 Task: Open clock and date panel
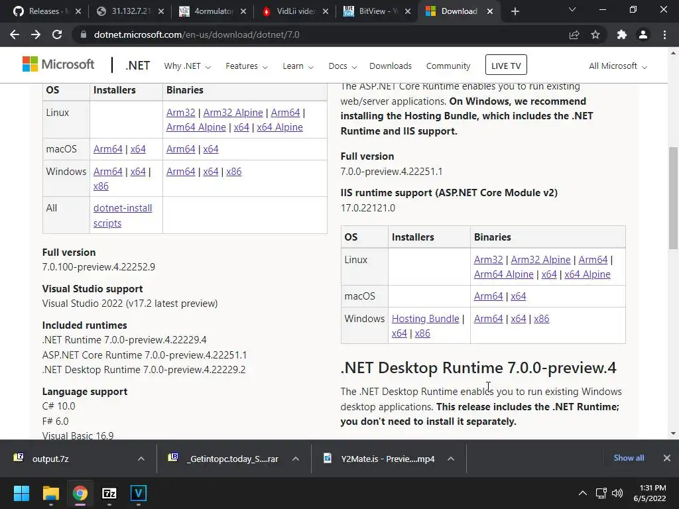point(650,493)
